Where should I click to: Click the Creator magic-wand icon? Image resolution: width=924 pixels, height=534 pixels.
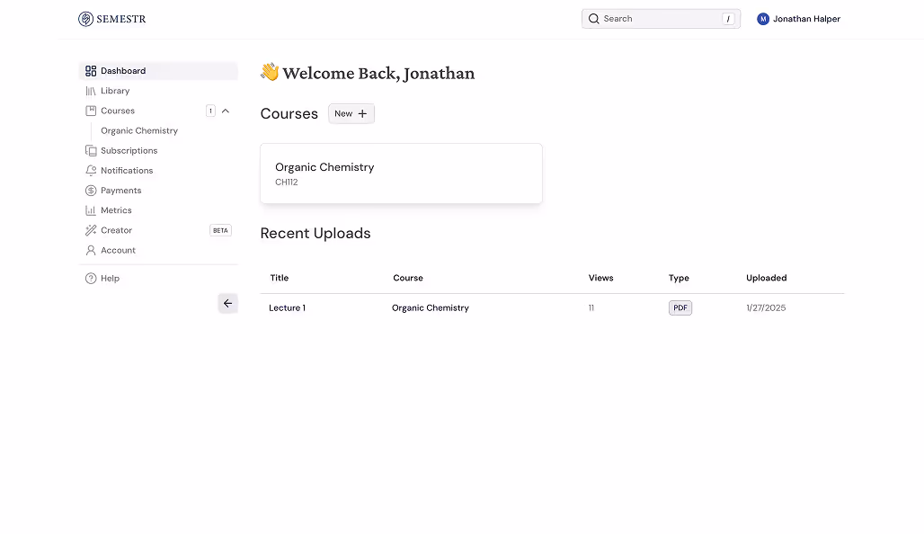91,230
